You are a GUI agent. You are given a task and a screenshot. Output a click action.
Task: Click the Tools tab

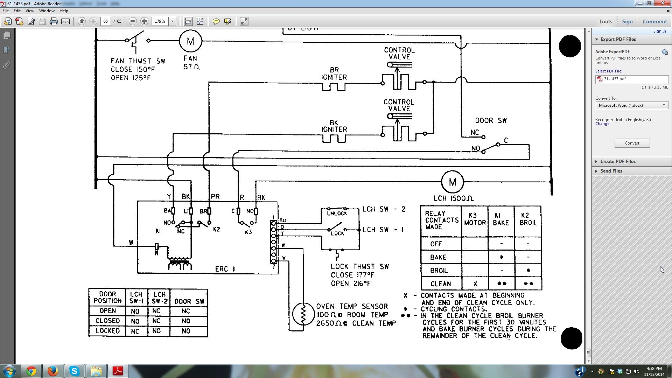coord(605,21)
